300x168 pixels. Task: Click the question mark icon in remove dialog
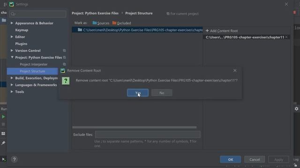pyautogui.click(x=66, y=81)
